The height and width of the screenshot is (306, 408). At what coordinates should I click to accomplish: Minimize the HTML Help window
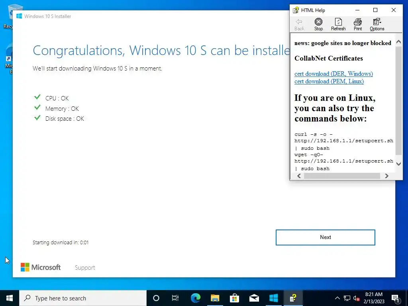(x=357, y=10)
